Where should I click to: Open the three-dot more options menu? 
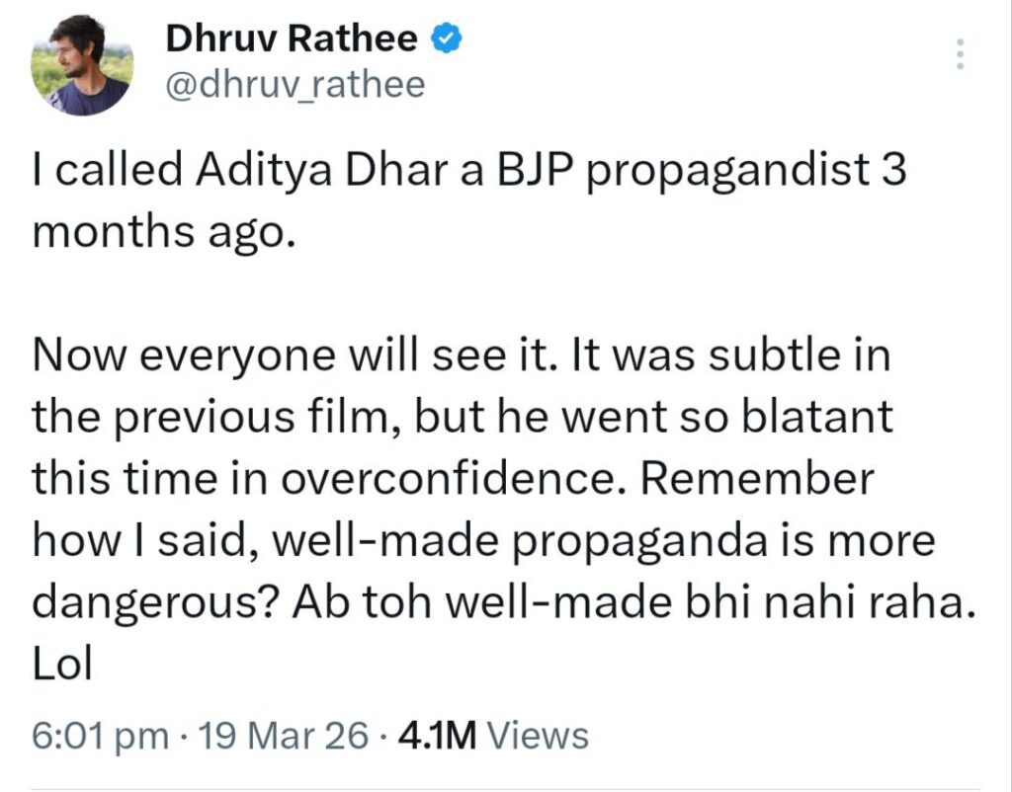click(x=956, y=54)
